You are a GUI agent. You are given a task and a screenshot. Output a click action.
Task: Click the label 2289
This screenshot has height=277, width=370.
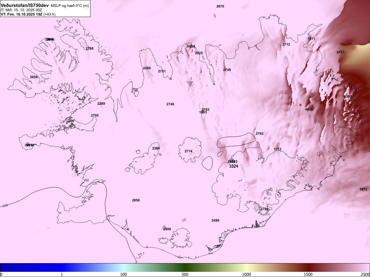[101, 104]
